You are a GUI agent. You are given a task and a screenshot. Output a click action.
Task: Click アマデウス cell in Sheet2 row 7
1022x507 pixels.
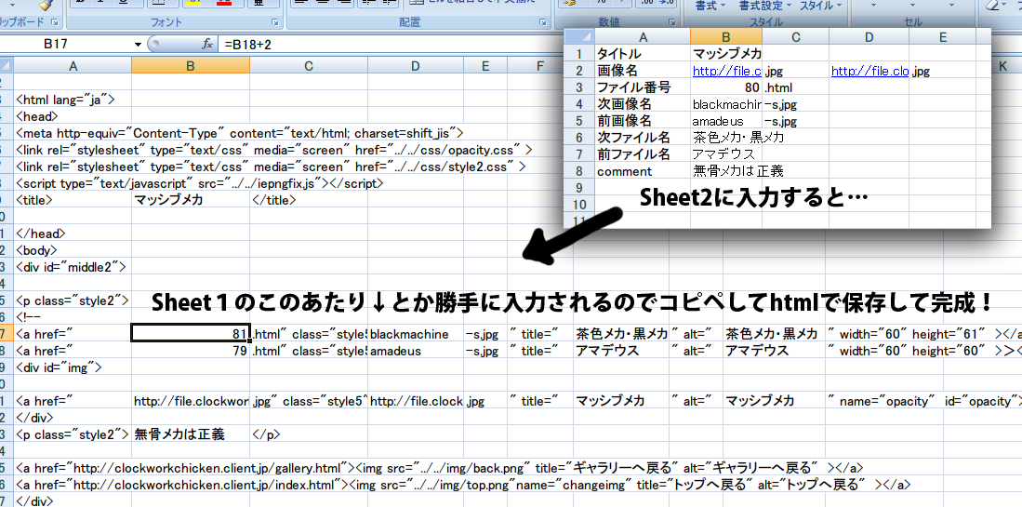coord(726,154)
